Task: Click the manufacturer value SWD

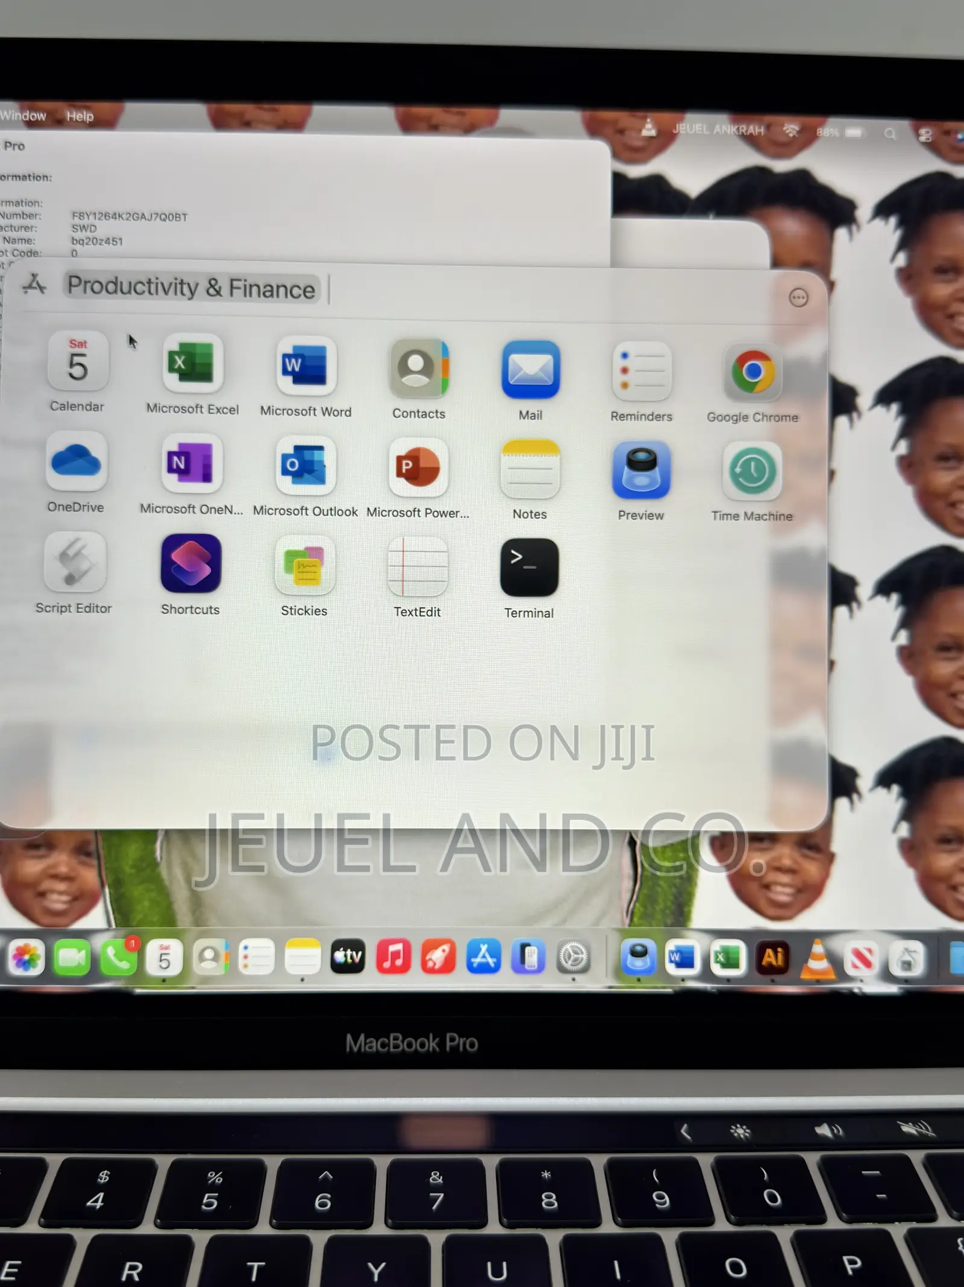Action: (84, 229)
